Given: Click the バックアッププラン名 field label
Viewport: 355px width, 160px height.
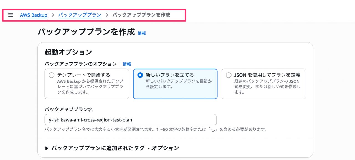Looking at the screenshot, I should (x=69, y=109).
